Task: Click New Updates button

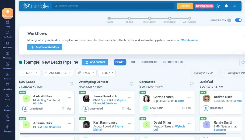Action: pyautogui.click(x=204, y=6)
